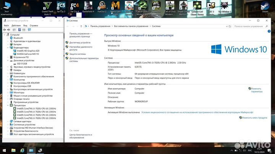This screenshot has height=154, width=275.
Task: Click the Help icon in Device Manager toolbar
Action: tap(19, 30)
